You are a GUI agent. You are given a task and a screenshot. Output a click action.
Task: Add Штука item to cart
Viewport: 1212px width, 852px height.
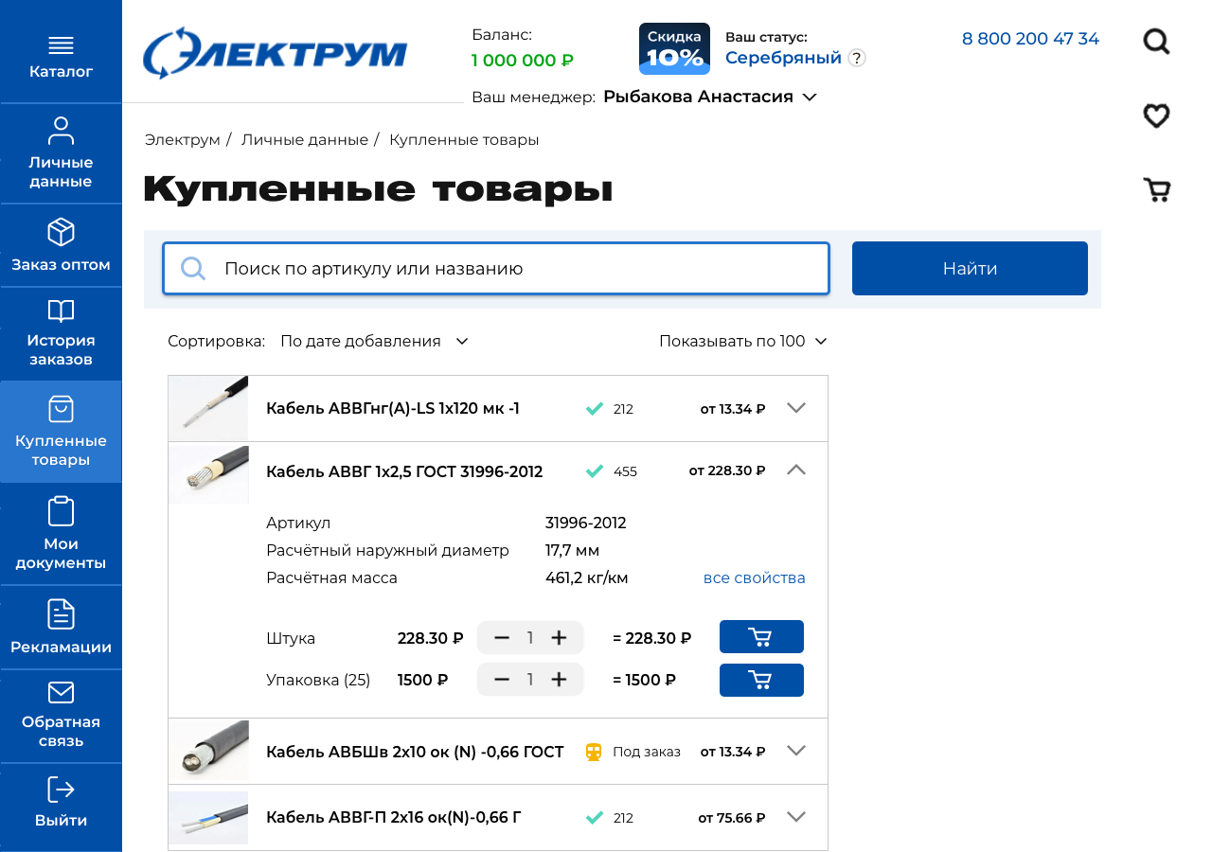[761, 637]
